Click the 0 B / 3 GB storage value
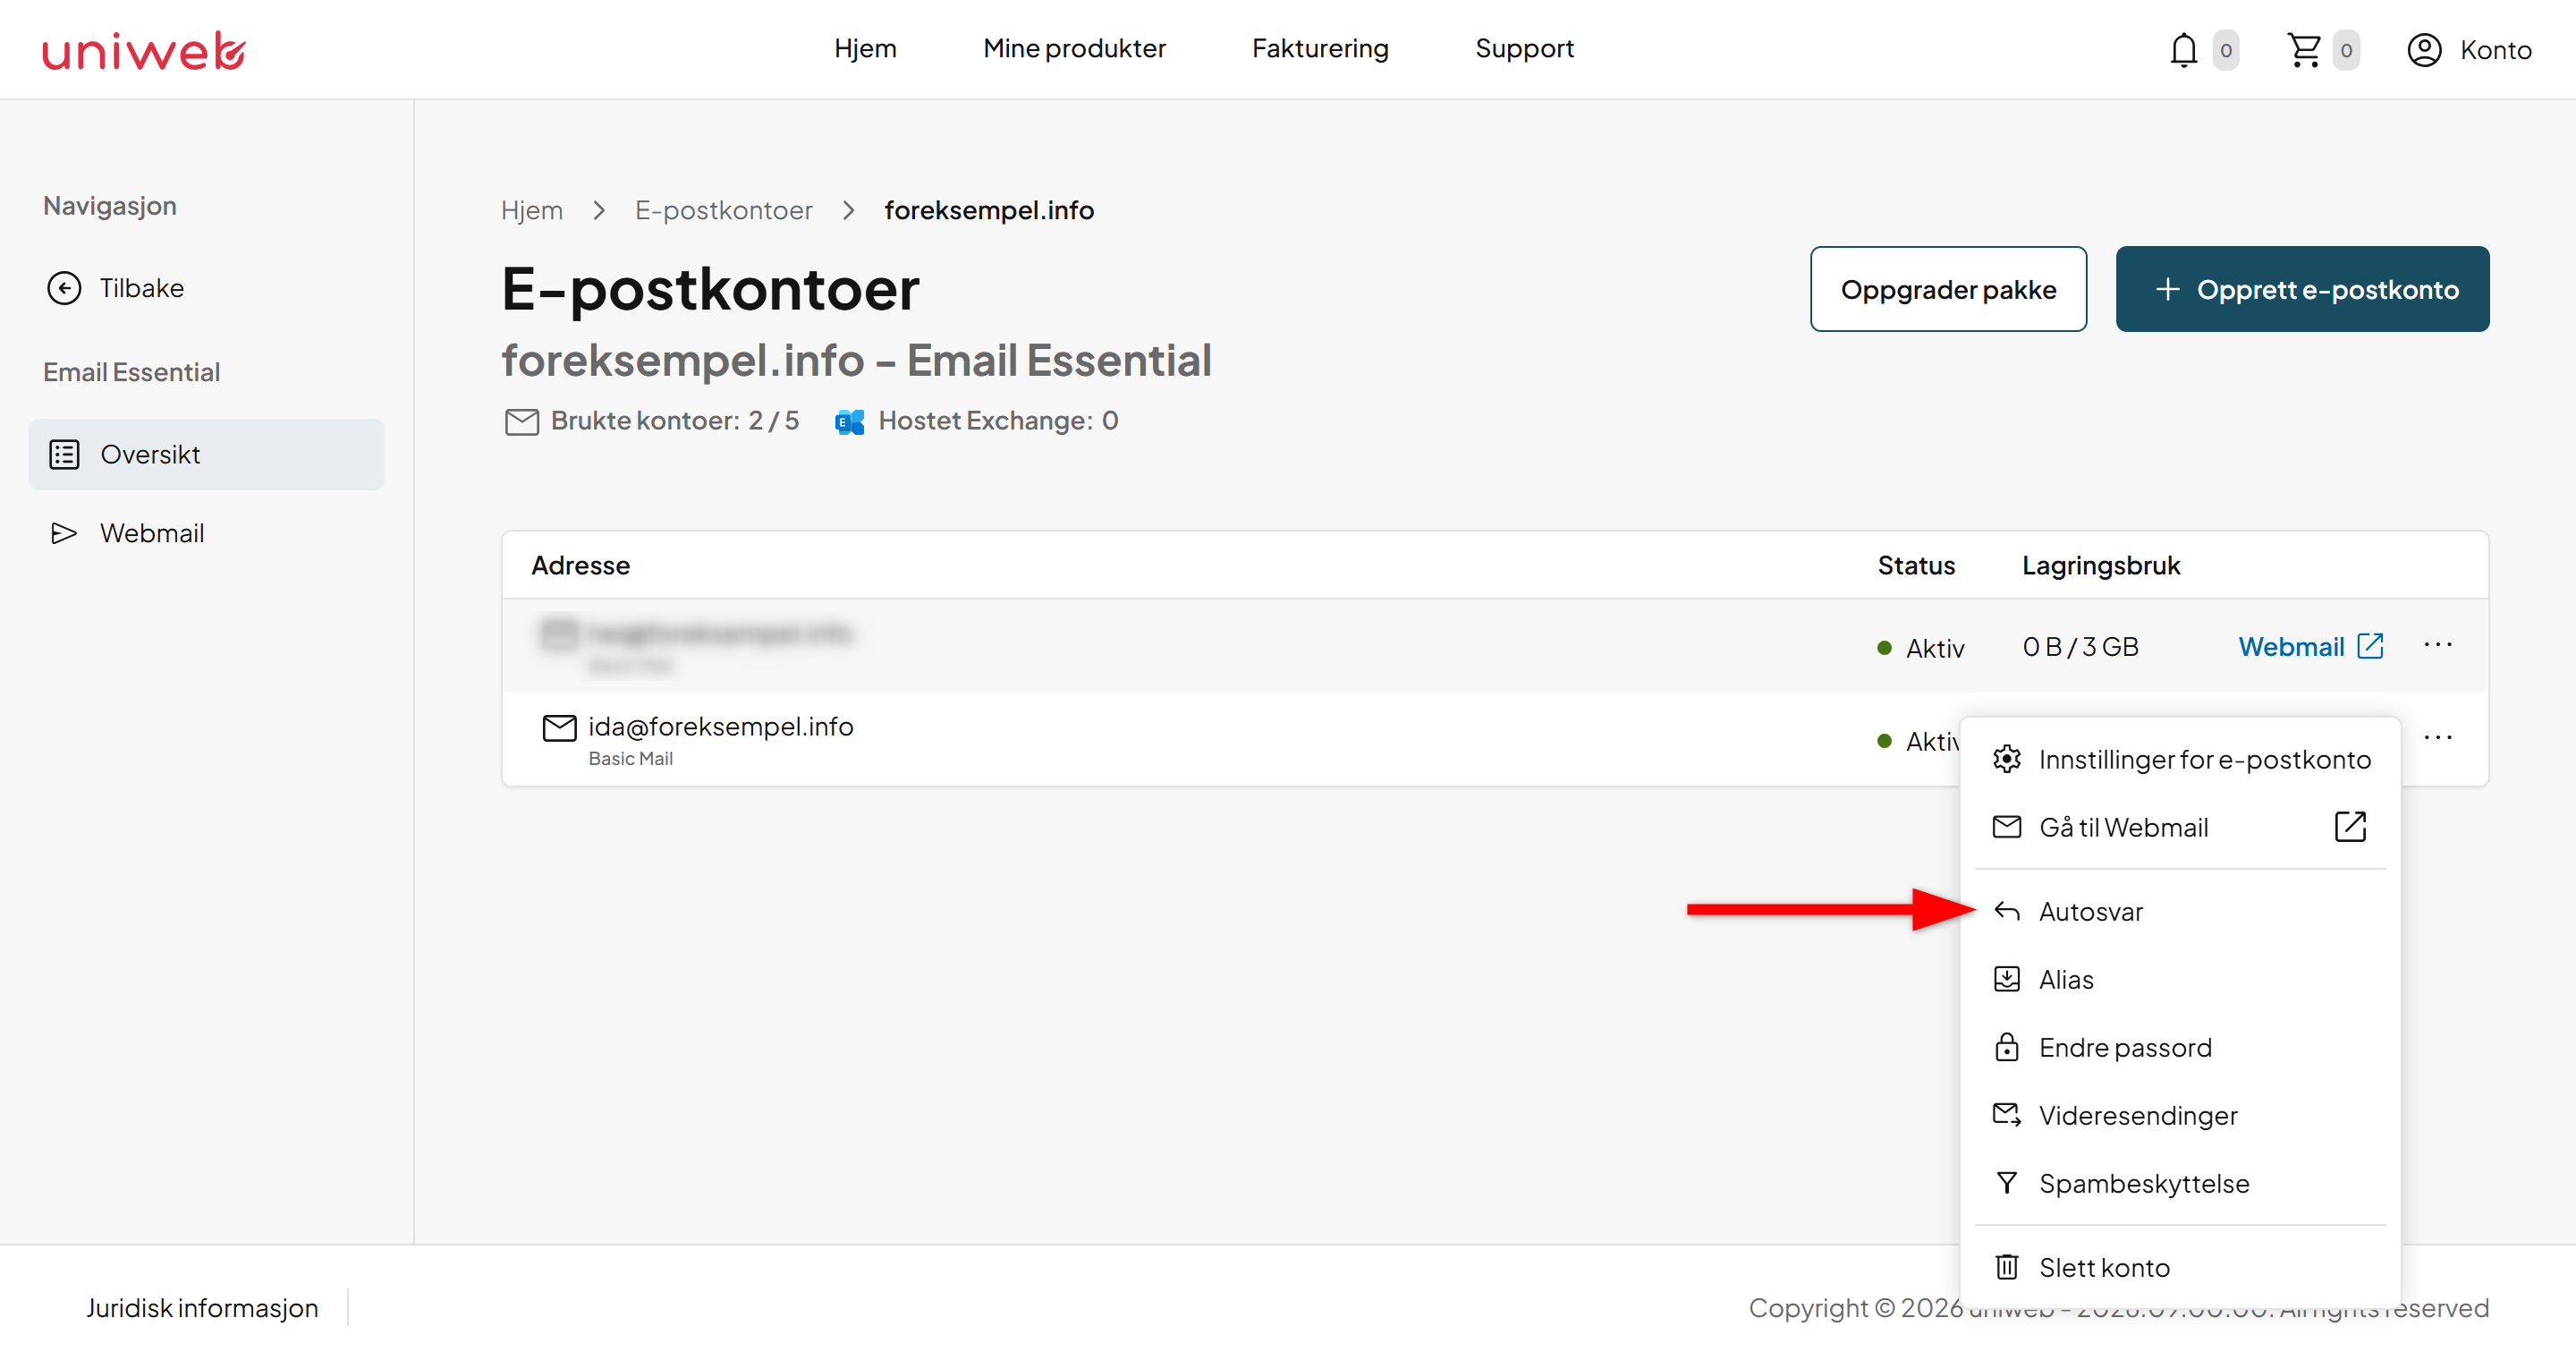The width and height of the screenshot is (2576, 1369). (2080, 646)
